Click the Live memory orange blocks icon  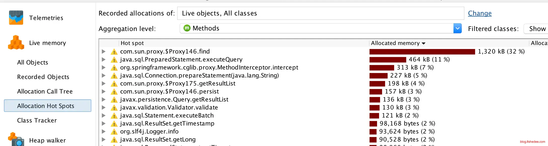pos(16,42)
